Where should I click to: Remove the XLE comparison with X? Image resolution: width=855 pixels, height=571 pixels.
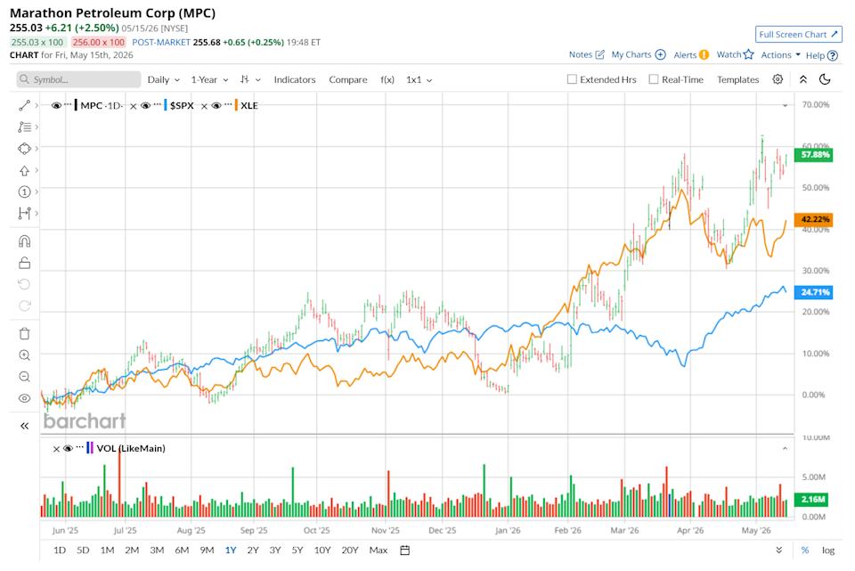tap(204, 106)
